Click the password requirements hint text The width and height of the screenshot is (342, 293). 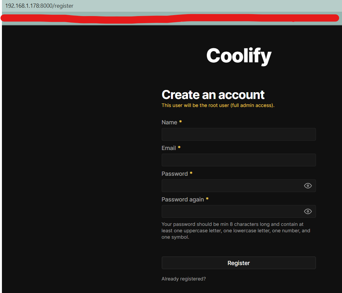click(x=236, y=231)
